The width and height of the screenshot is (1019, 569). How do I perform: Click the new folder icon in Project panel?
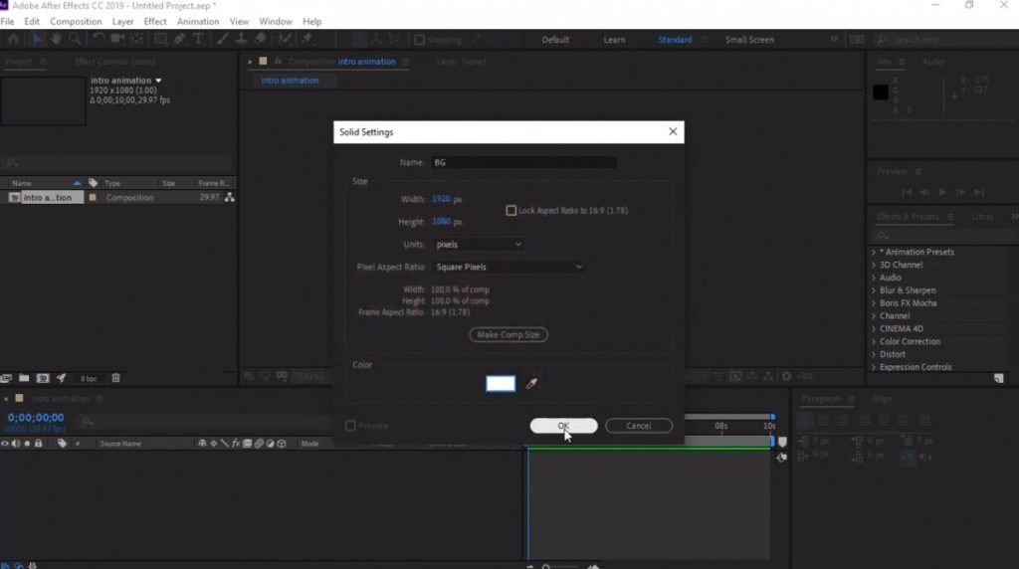[24, 378]
